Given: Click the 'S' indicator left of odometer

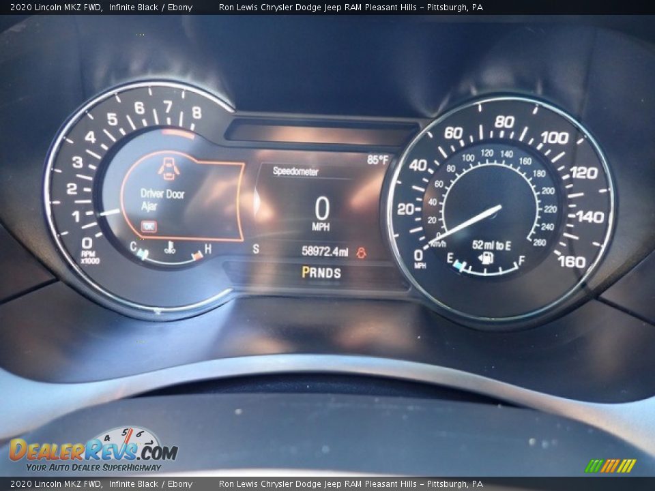Looking at the screenshot, I should [256, 250].
